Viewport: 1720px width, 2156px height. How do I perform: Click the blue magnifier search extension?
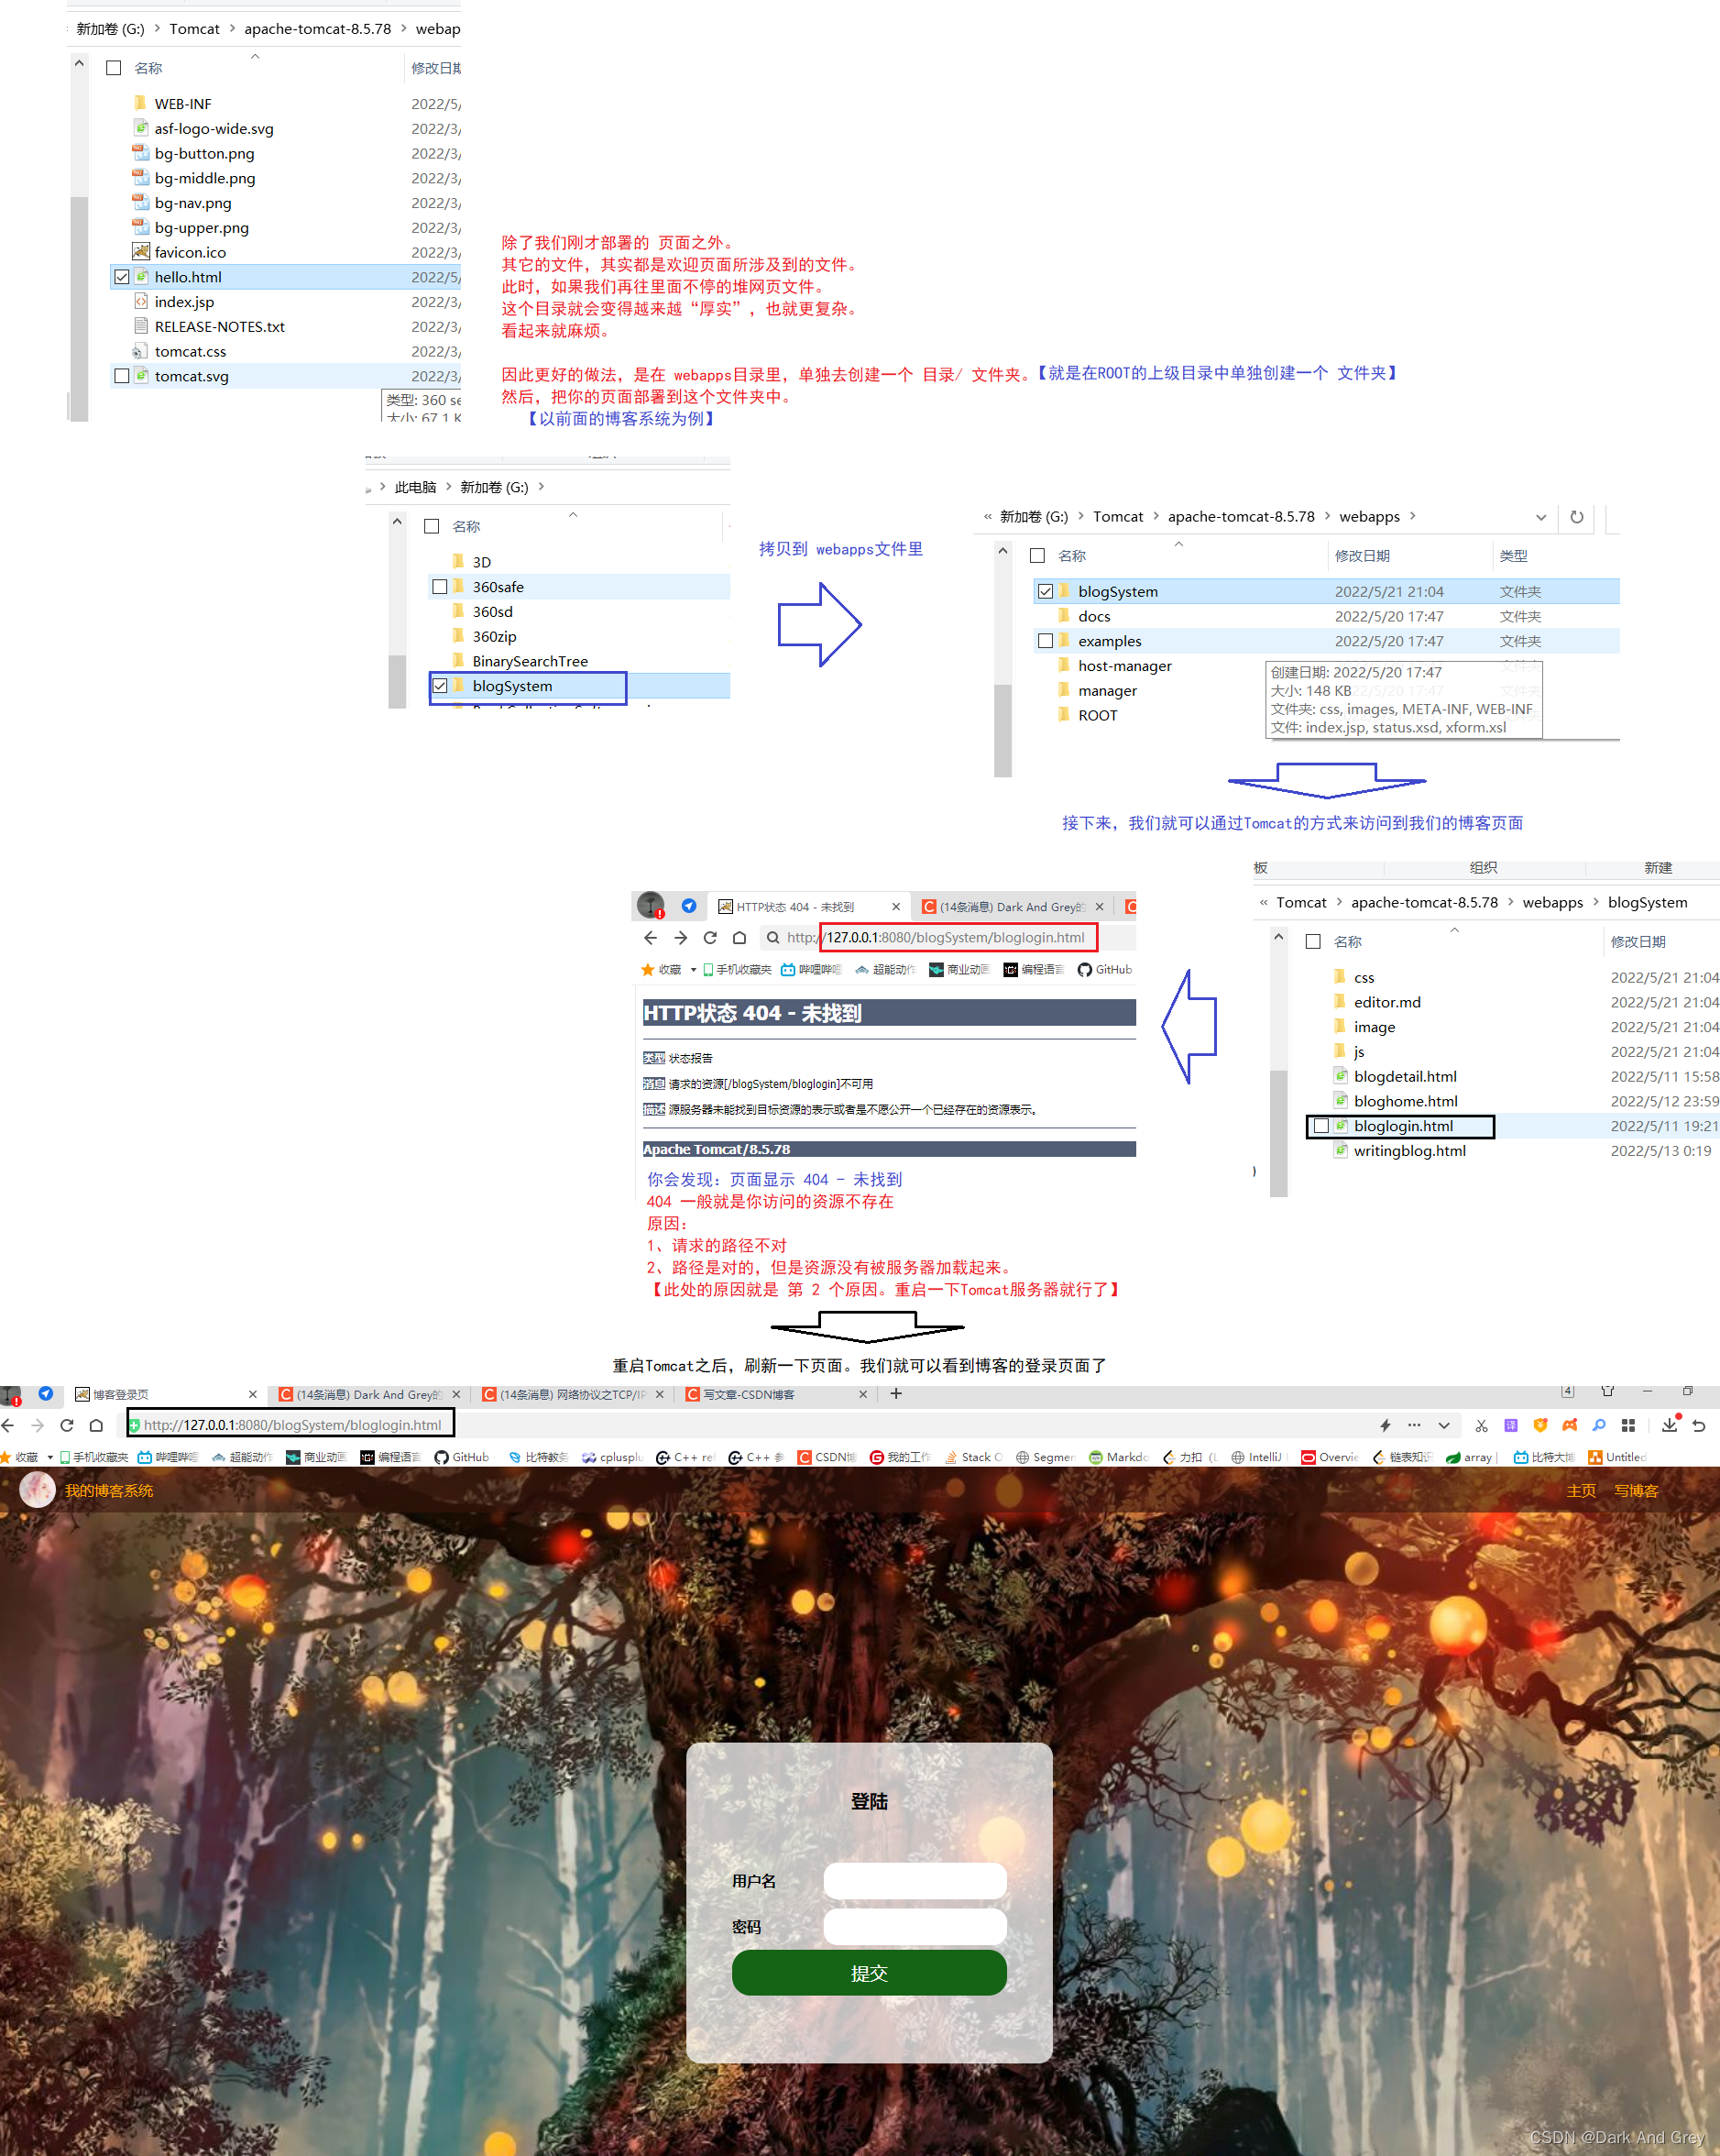tap(1599, 1425)
